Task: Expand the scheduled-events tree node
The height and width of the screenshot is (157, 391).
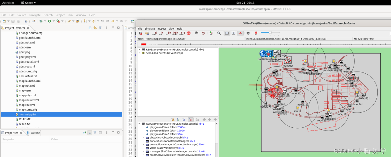Action: 139,53
